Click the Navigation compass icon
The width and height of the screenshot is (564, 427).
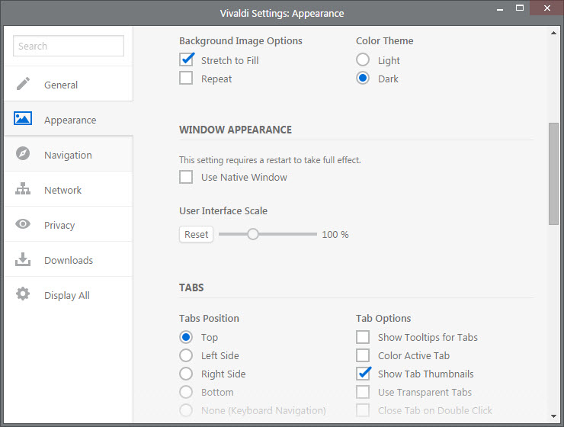[23, 153]
